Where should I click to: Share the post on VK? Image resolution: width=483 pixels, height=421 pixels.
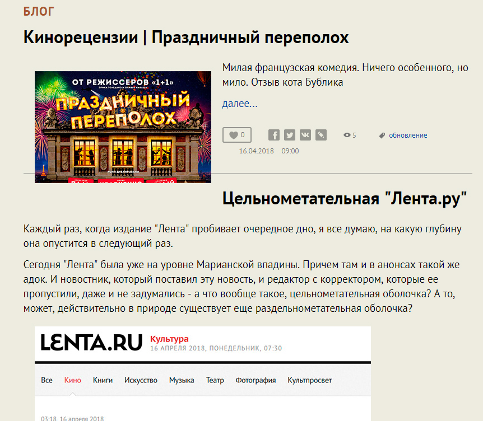pyautogui.click(x=305, y=135)
